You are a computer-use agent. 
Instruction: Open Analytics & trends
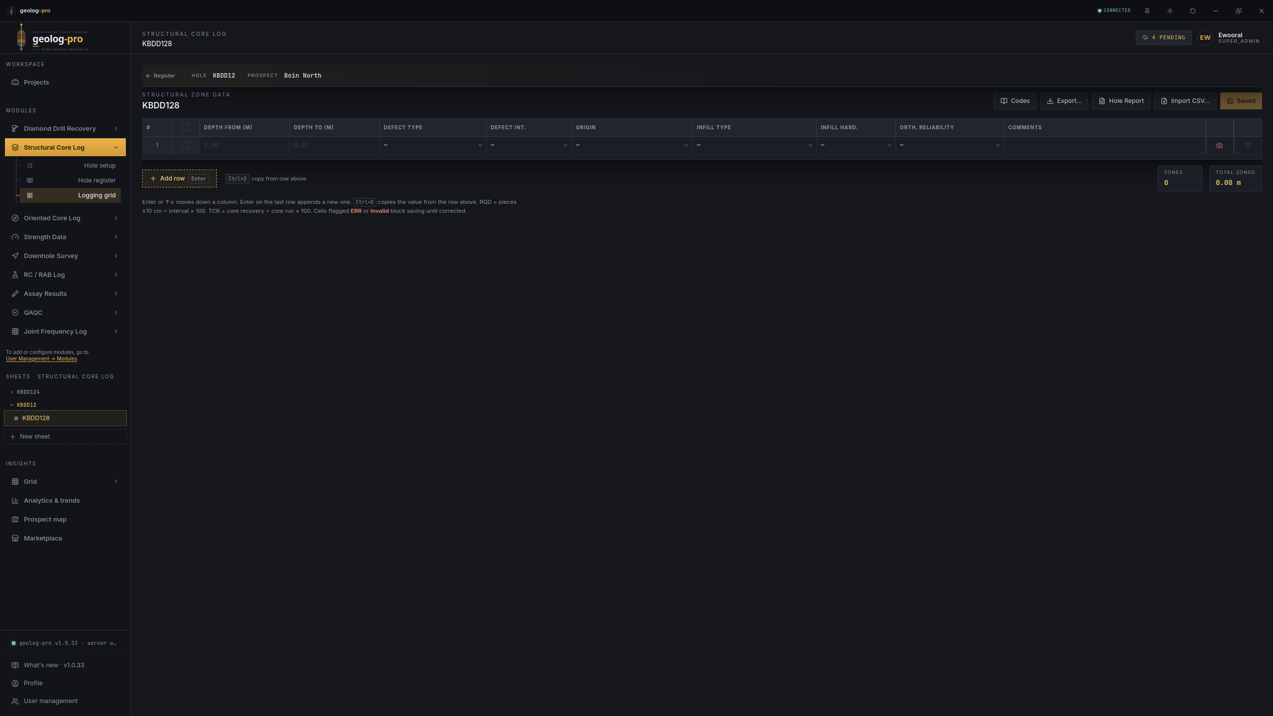tap(65, 500)
